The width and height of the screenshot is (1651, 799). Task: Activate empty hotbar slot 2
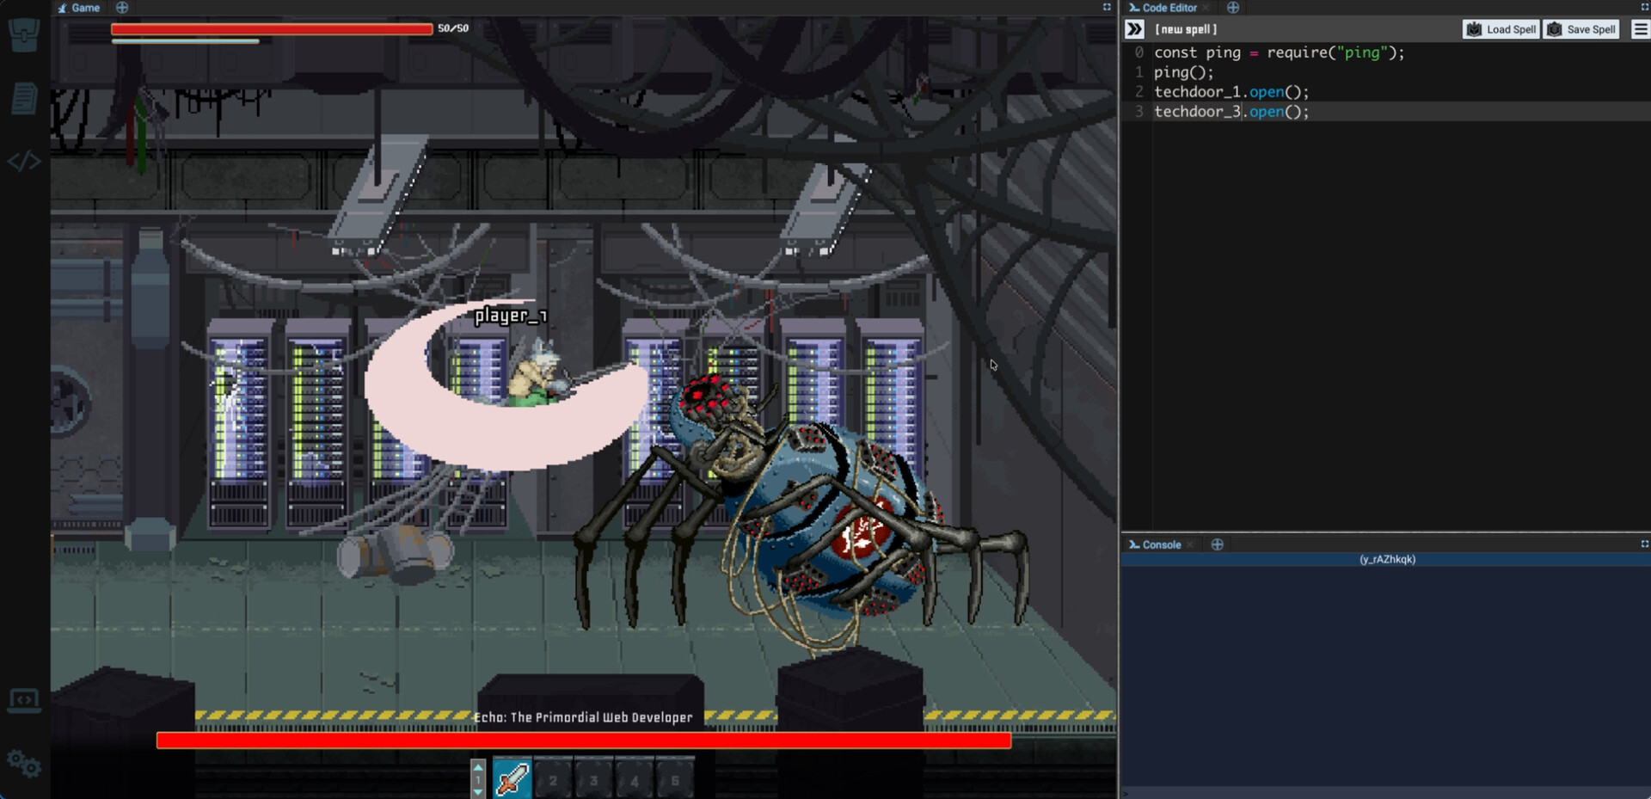553,777
